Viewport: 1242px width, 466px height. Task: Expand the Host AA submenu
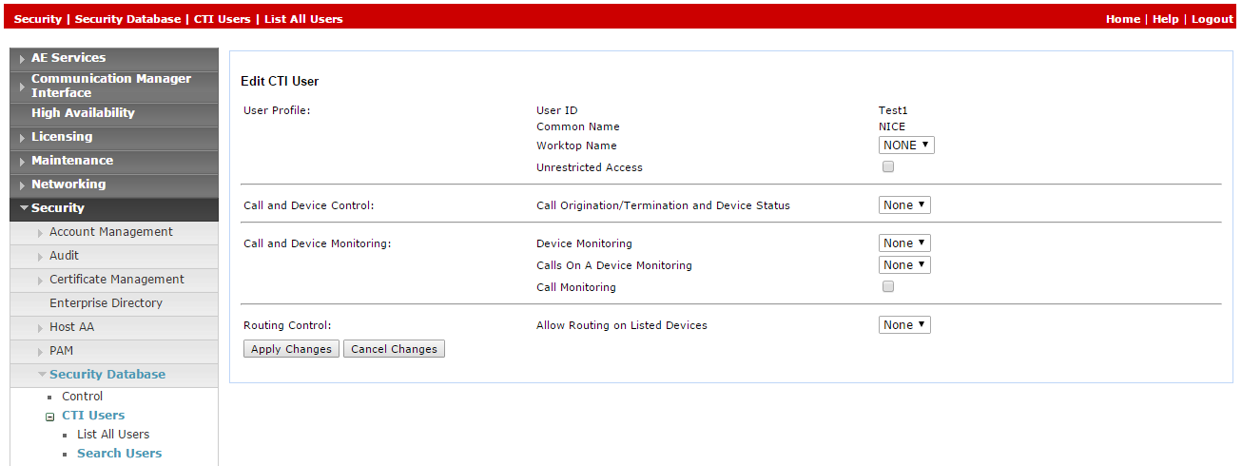click(x=113, y=327)
